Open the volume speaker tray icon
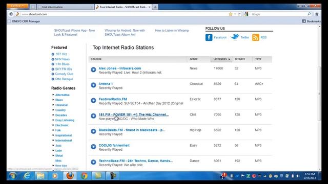The width and height of the screenshot is (328, 184). click(x=298, y=176)
